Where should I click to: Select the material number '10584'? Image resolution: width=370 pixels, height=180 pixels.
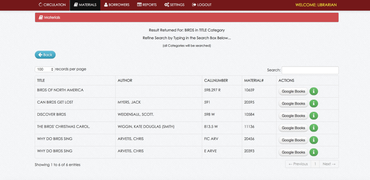coord(249,115)
